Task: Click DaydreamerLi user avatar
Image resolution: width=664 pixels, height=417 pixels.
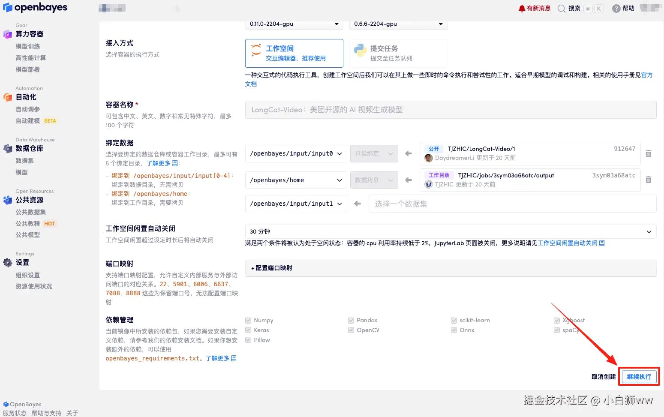Action: point(429,158)
